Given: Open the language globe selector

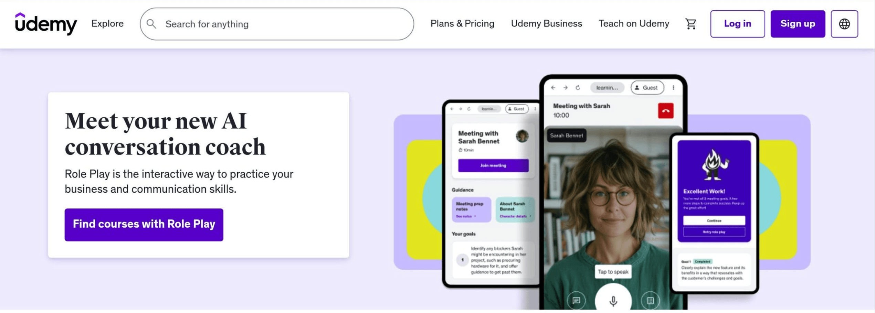Looking at the screenshot, I should click(844, 24).
